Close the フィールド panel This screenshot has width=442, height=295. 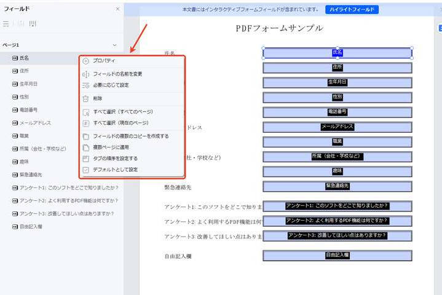coord(117,9)
